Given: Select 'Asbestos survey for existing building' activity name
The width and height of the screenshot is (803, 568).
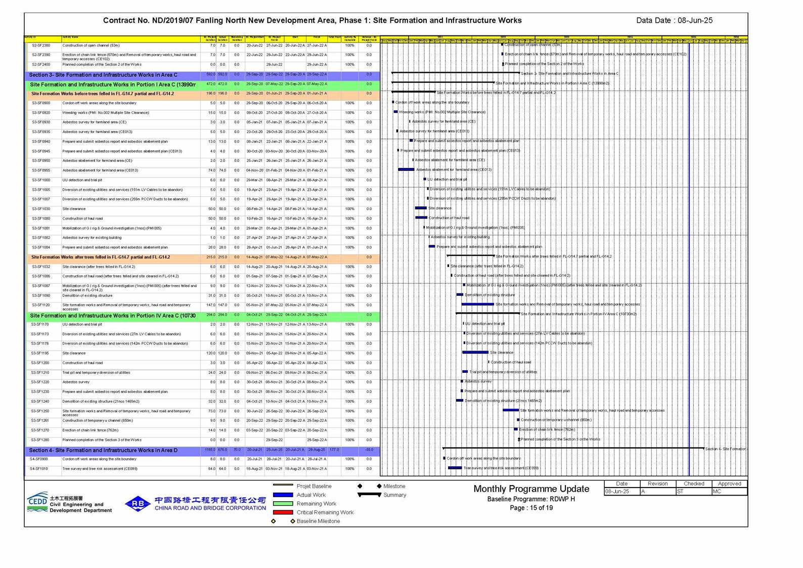Looking at the screenshot, I should pyautogui.click(x=92, y=237).
